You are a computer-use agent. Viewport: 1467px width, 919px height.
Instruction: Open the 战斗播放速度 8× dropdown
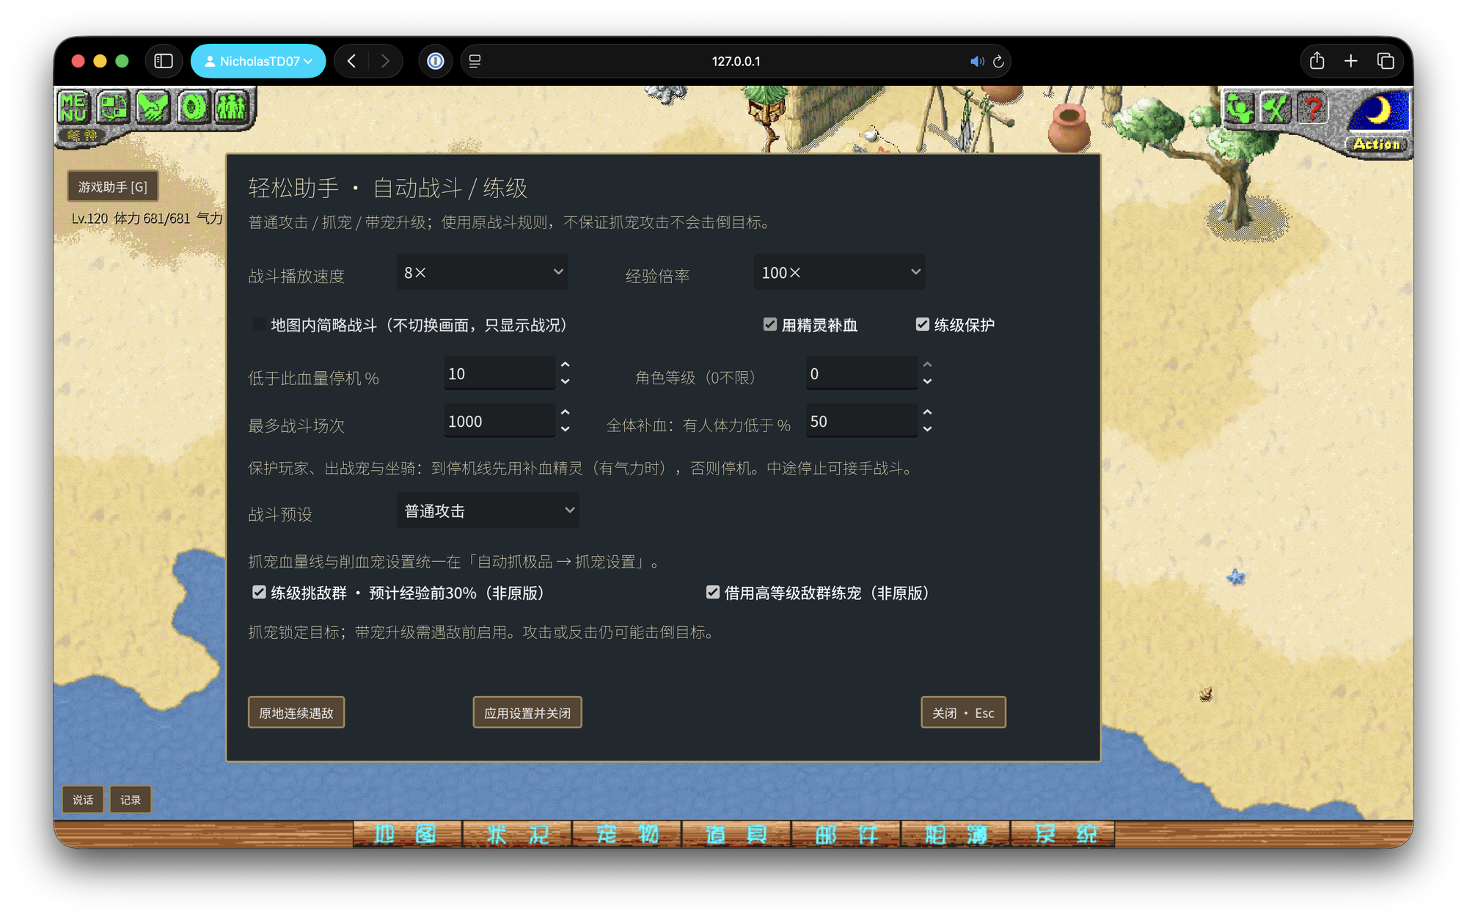(x=483, y=272)
